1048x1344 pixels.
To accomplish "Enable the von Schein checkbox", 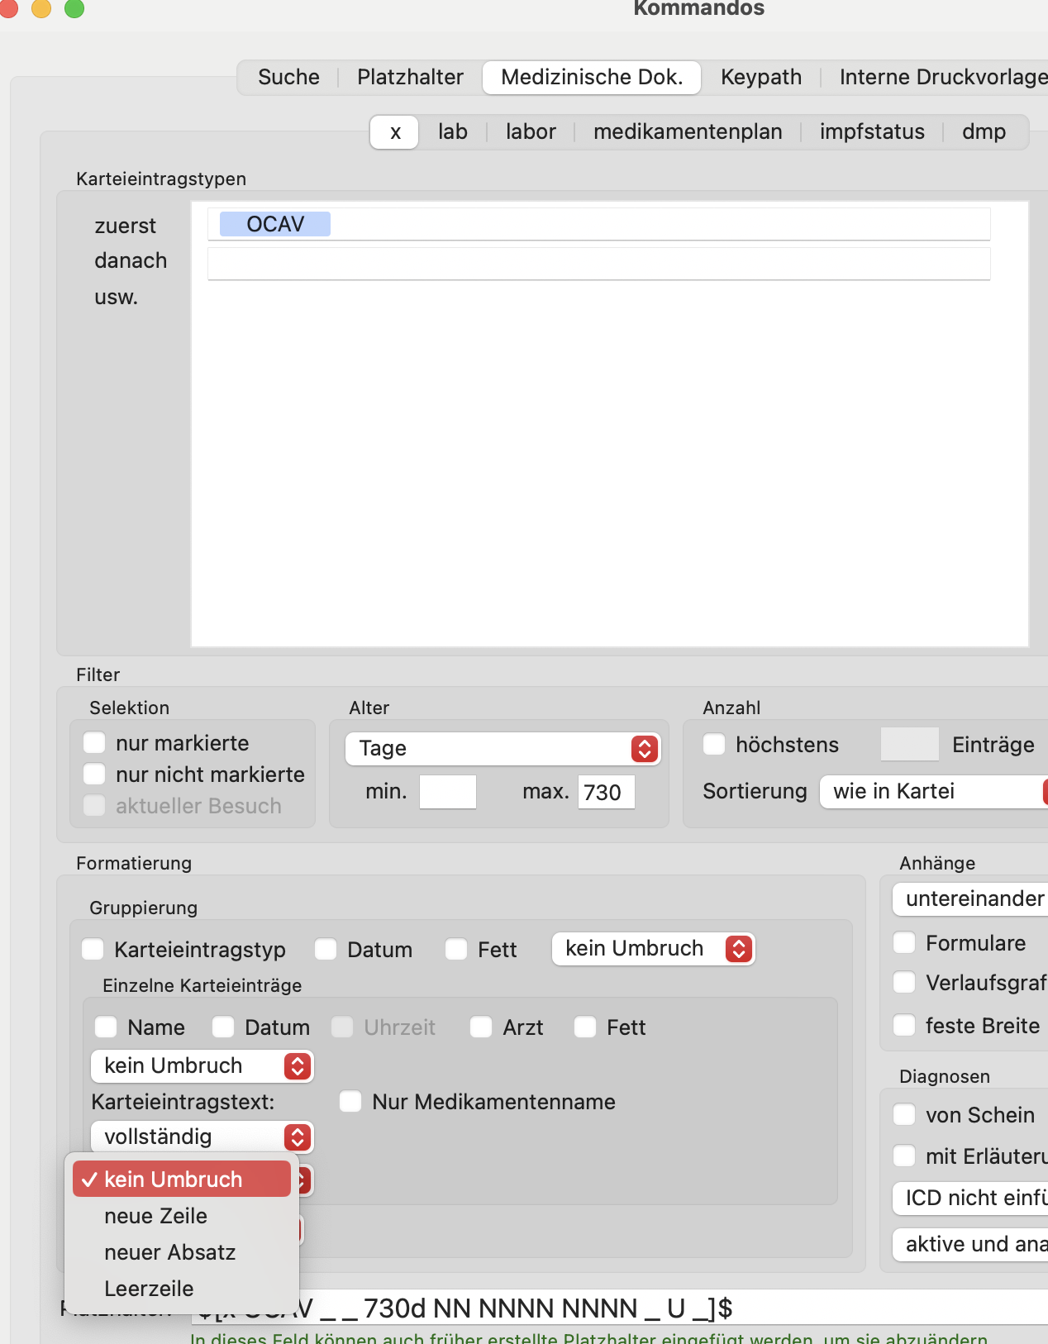I will (905, 1115).
